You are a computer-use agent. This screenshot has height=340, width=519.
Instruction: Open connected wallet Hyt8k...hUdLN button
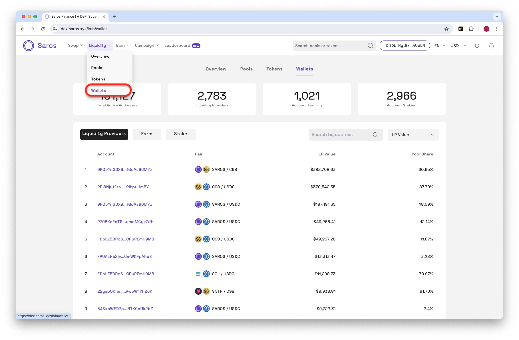point(405,46)
